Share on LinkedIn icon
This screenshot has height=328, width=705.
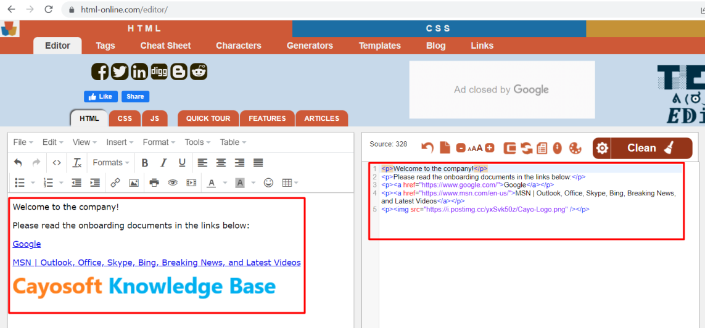click(139, 72)
